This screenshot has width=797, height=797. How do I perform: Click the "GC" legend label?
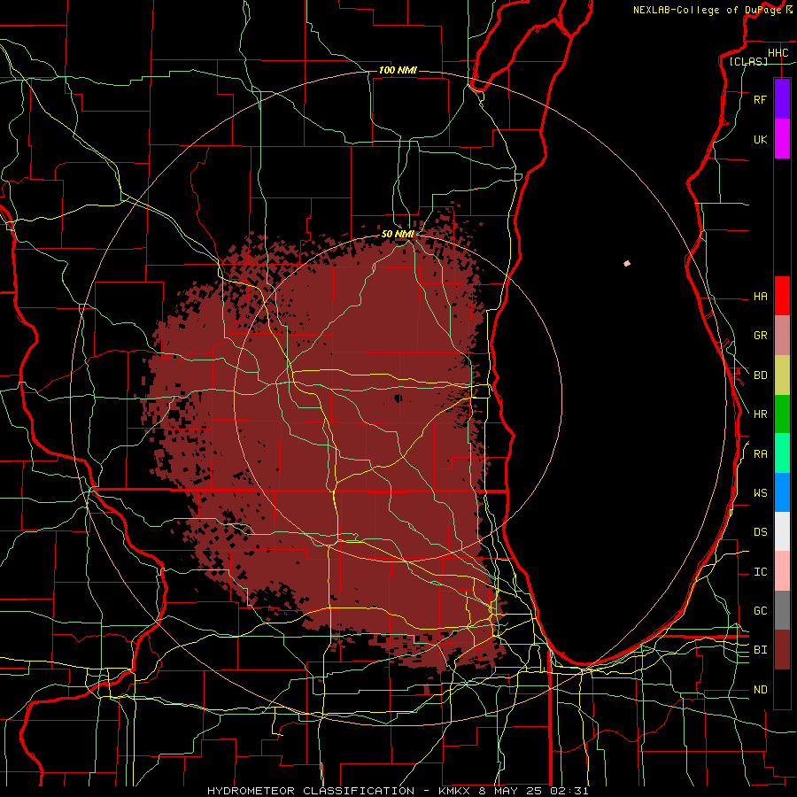[x=760, y=611]
